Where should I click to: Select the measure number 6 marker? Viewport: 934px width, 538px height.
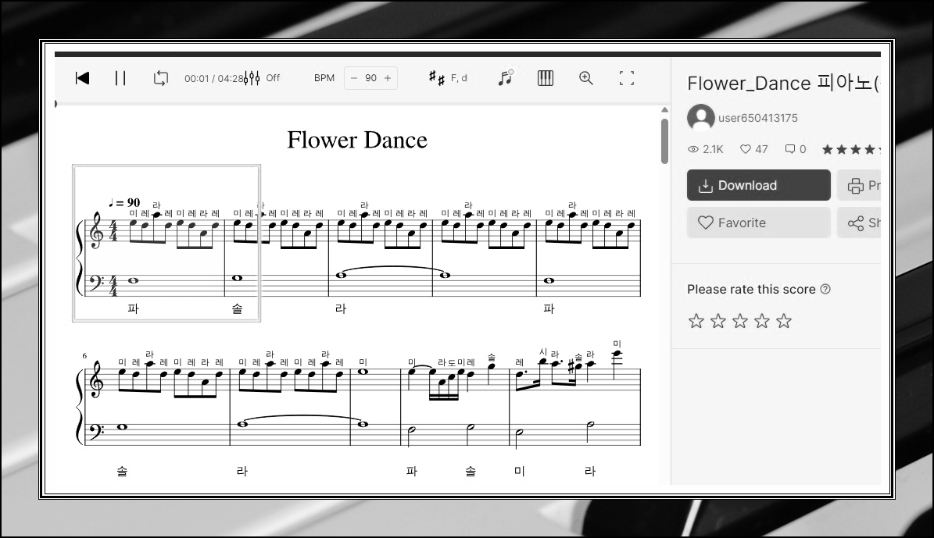tap(84, 356)
